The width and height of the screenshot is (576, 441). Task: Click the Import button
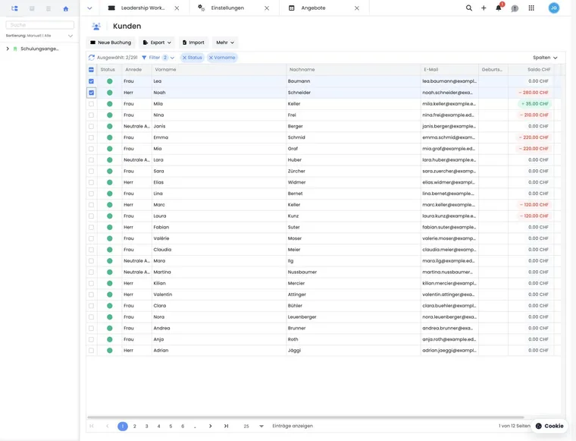(x=193, y=43)
